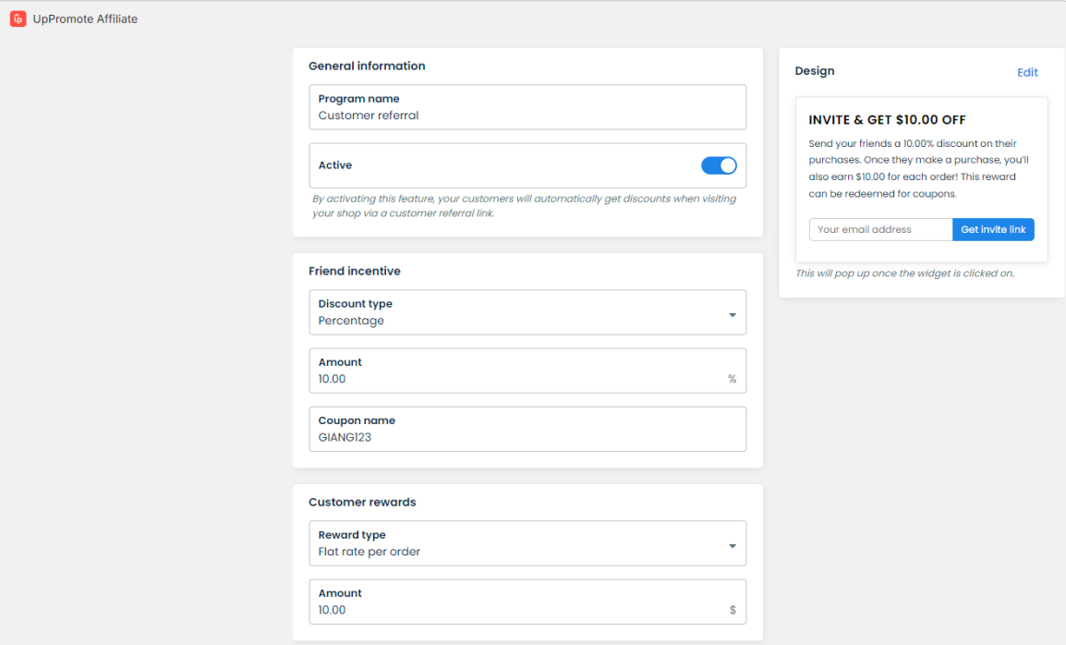Viewport: 1066px width, 645px height.
Task: Disable the Active program toggle
Action: pos(719,165)
